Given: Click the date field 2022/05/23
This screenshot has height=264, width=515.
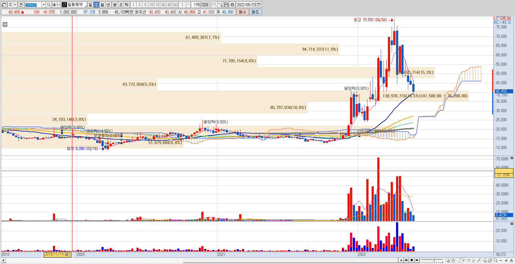Looking at the screenshot, I should pyautogui.click(x=246, y=5).
